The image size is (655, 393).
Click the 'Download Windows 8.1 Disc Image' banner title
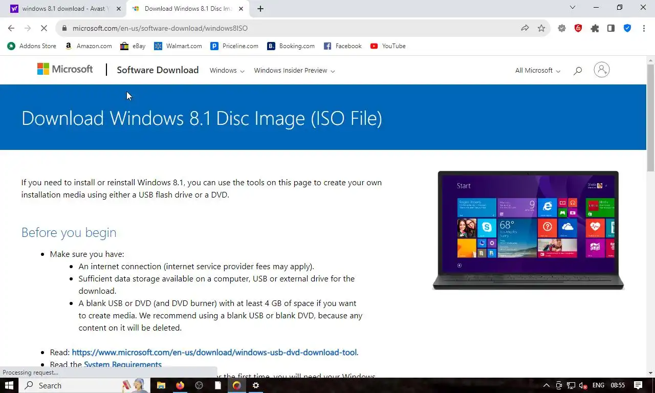point(202,118)
